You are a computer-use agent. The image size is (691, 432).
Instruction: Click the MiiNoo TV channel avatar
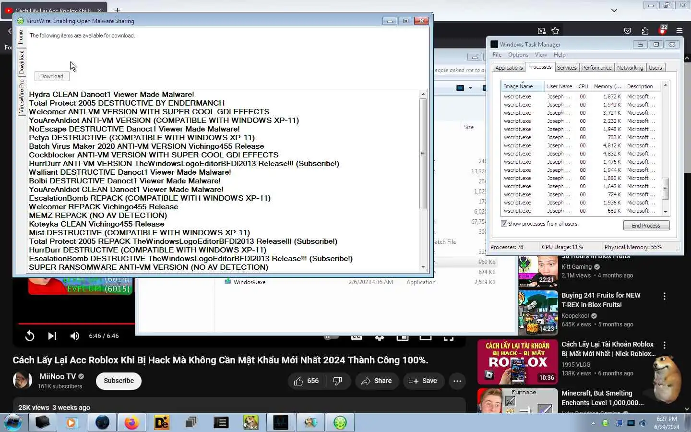pos(22,381)
